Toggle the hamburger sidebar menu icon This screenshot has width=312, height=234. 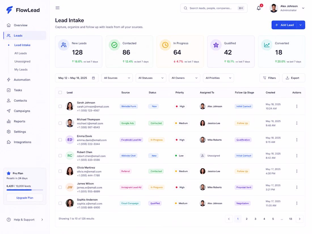(x=58, y=8)
